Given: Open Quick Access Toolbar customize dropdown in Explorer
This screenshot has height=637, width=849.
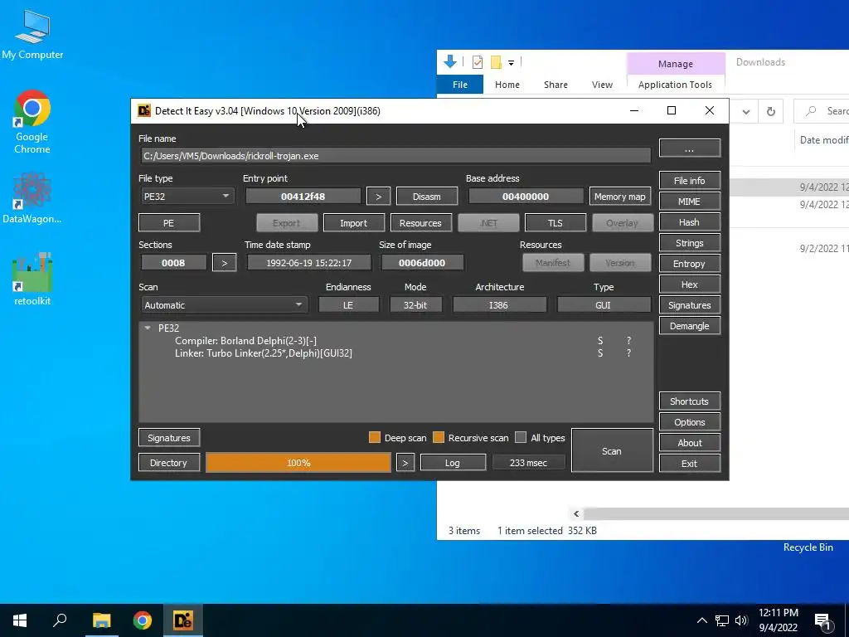Looking at the screenshot, I should [511, 63].
